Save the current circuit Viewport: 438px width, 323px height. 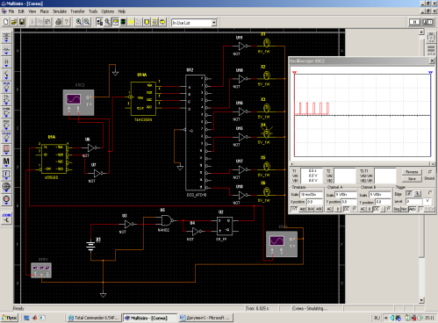[x=22, y=22]
